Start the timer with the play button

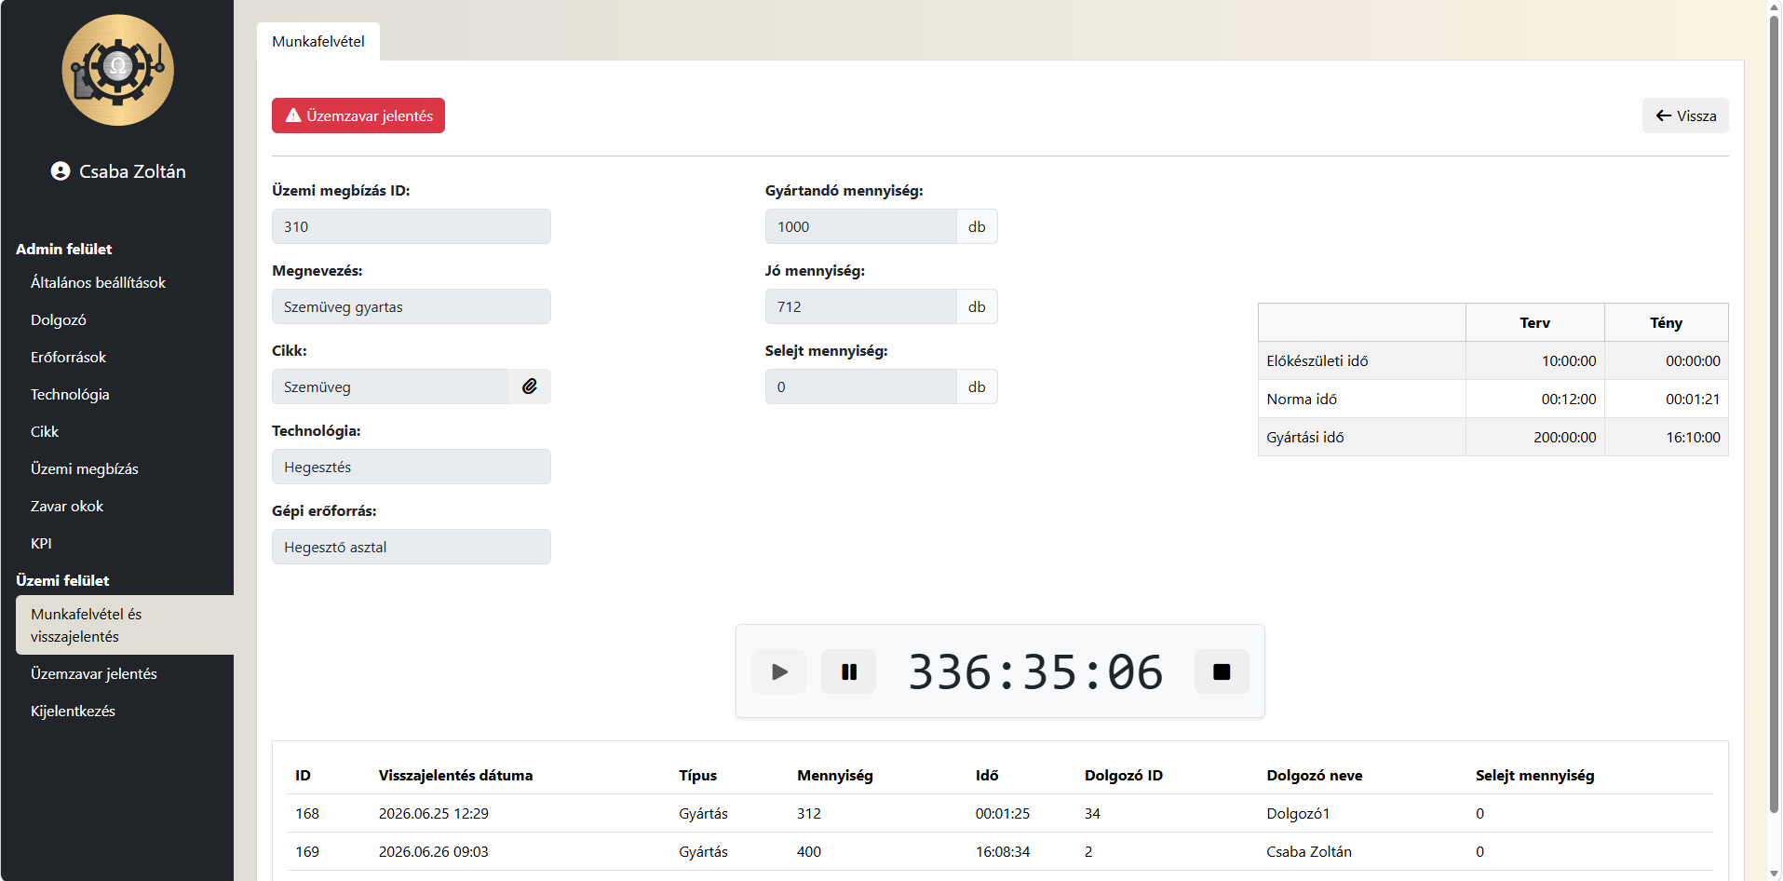click(x=779, y=671)
